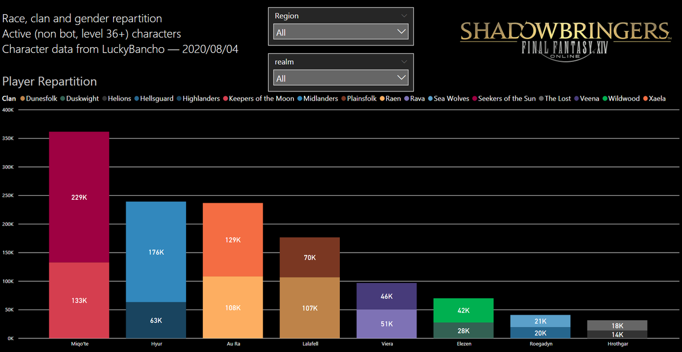
Task: Click the 200K y-axis label
Action: pos(8,224)
